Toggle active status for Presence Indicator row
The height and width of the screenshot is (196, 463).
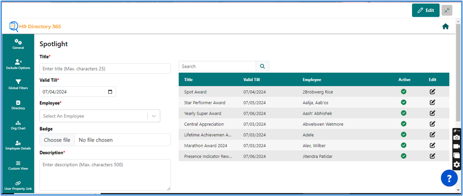404,156
